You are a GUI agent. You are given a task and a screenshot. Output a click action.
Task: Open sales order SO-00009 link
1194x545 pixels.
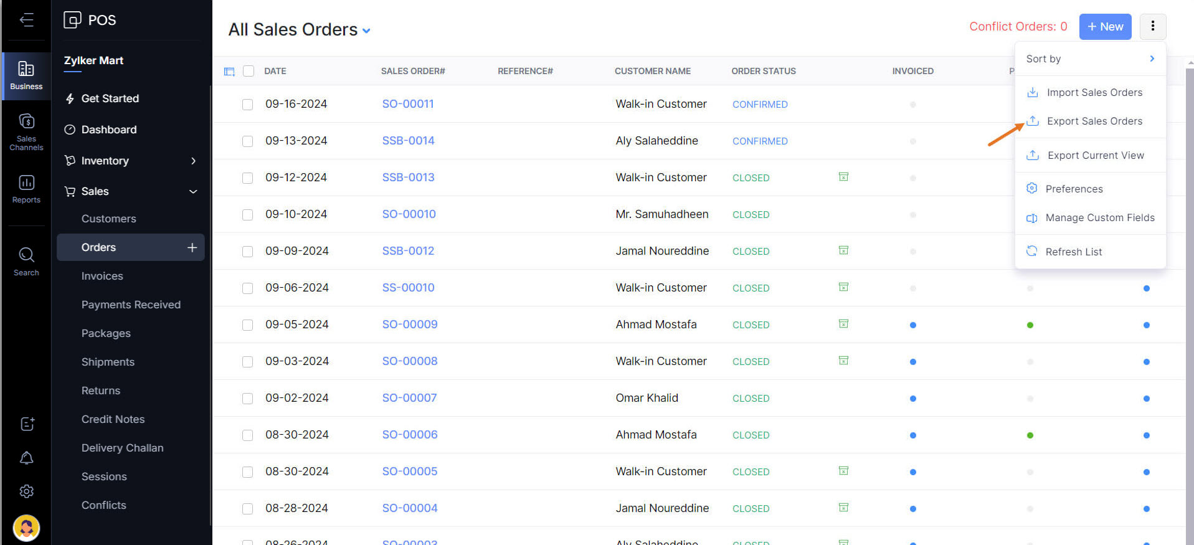pyautogui.click(x=409, y=325)
